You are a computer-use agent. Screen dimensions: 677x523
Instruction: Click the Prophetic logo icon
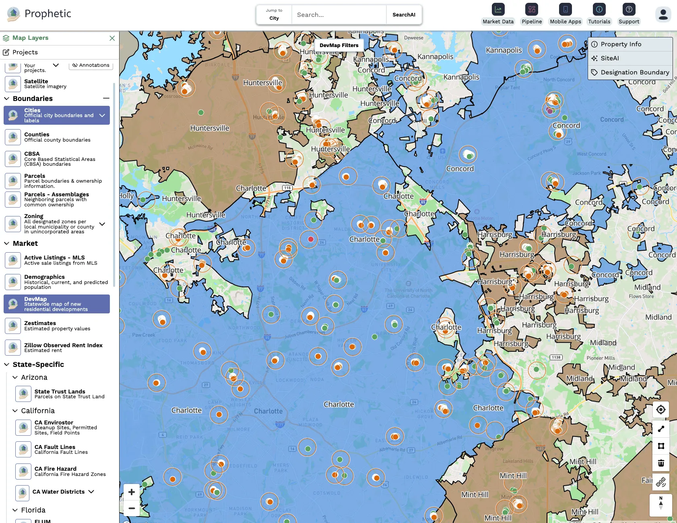(13, 14)
